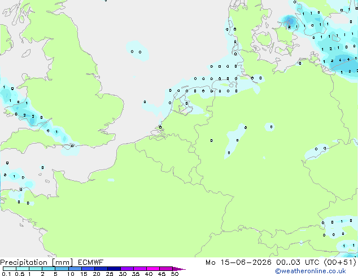Screen dimensions: 358x276
Task: Click the legend label 45
Action: 161,274
